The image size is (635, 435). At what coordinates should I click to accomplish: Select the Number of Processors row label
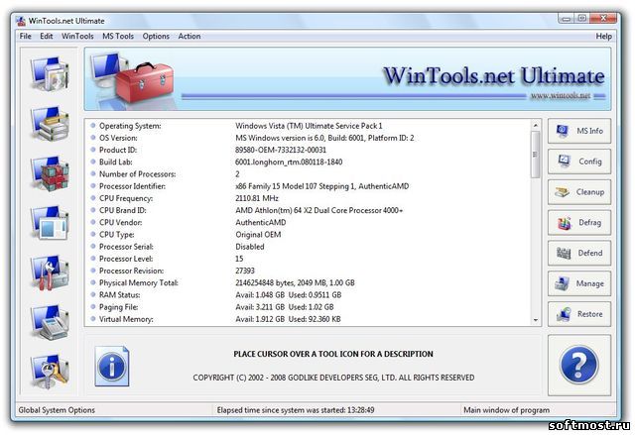point(138,174)
